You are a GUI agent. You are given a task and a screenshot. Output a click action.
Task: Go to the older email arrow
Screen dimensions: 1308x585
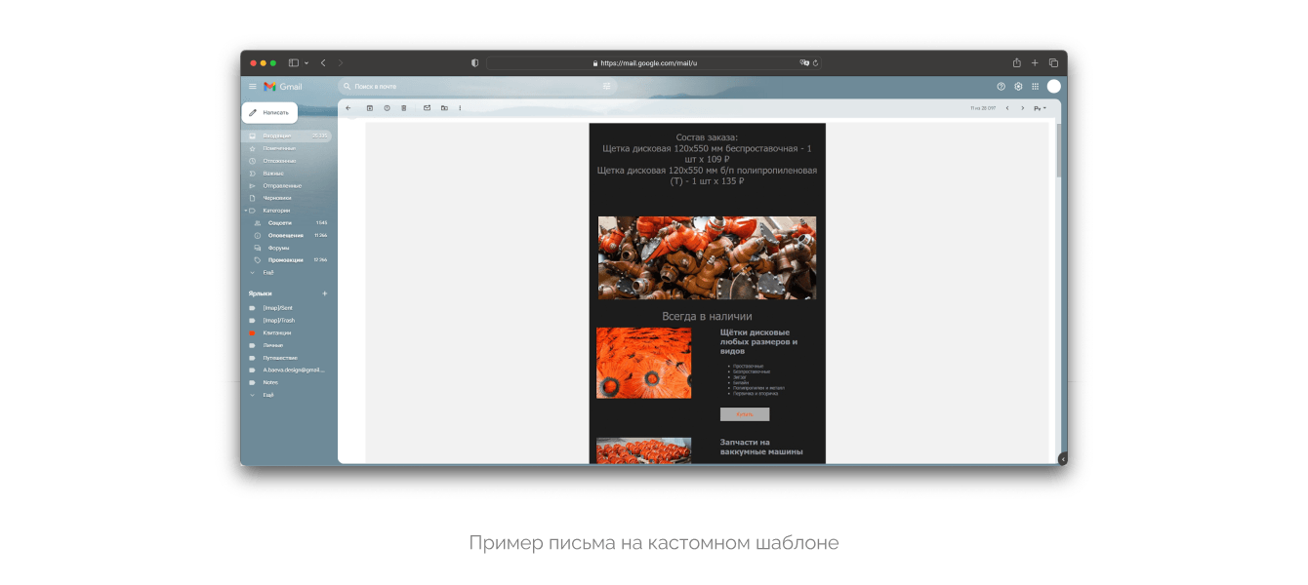(1023, 108)
